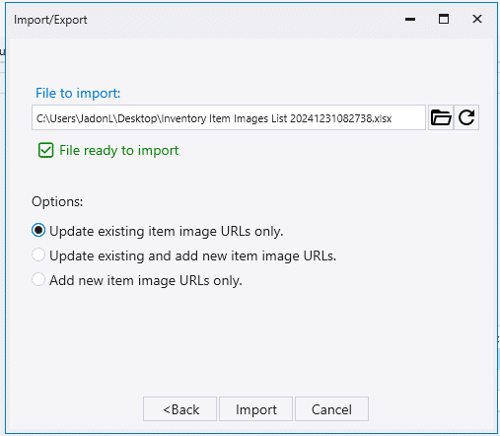Click the 'Update existing item image URLs only.' label text
The width and height of the screenshot is (500, 436).
click(x=167, y=231)
